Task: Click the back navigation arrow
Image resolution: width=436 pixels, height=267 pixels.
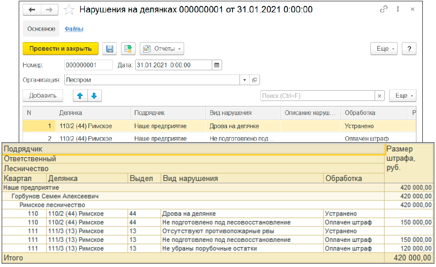Action: 32,9
